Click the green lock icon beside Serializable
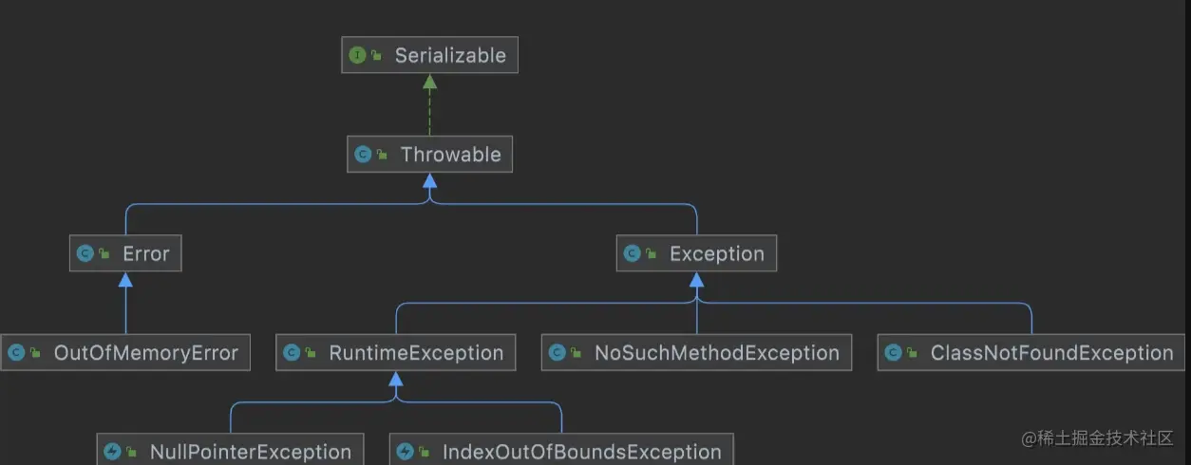Image resolution: width=1191 pixels, height=465 pixels. coord(377,56)
